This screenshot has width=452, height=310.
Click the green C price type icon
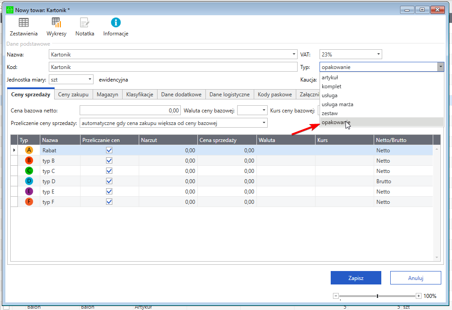(30, 171)
